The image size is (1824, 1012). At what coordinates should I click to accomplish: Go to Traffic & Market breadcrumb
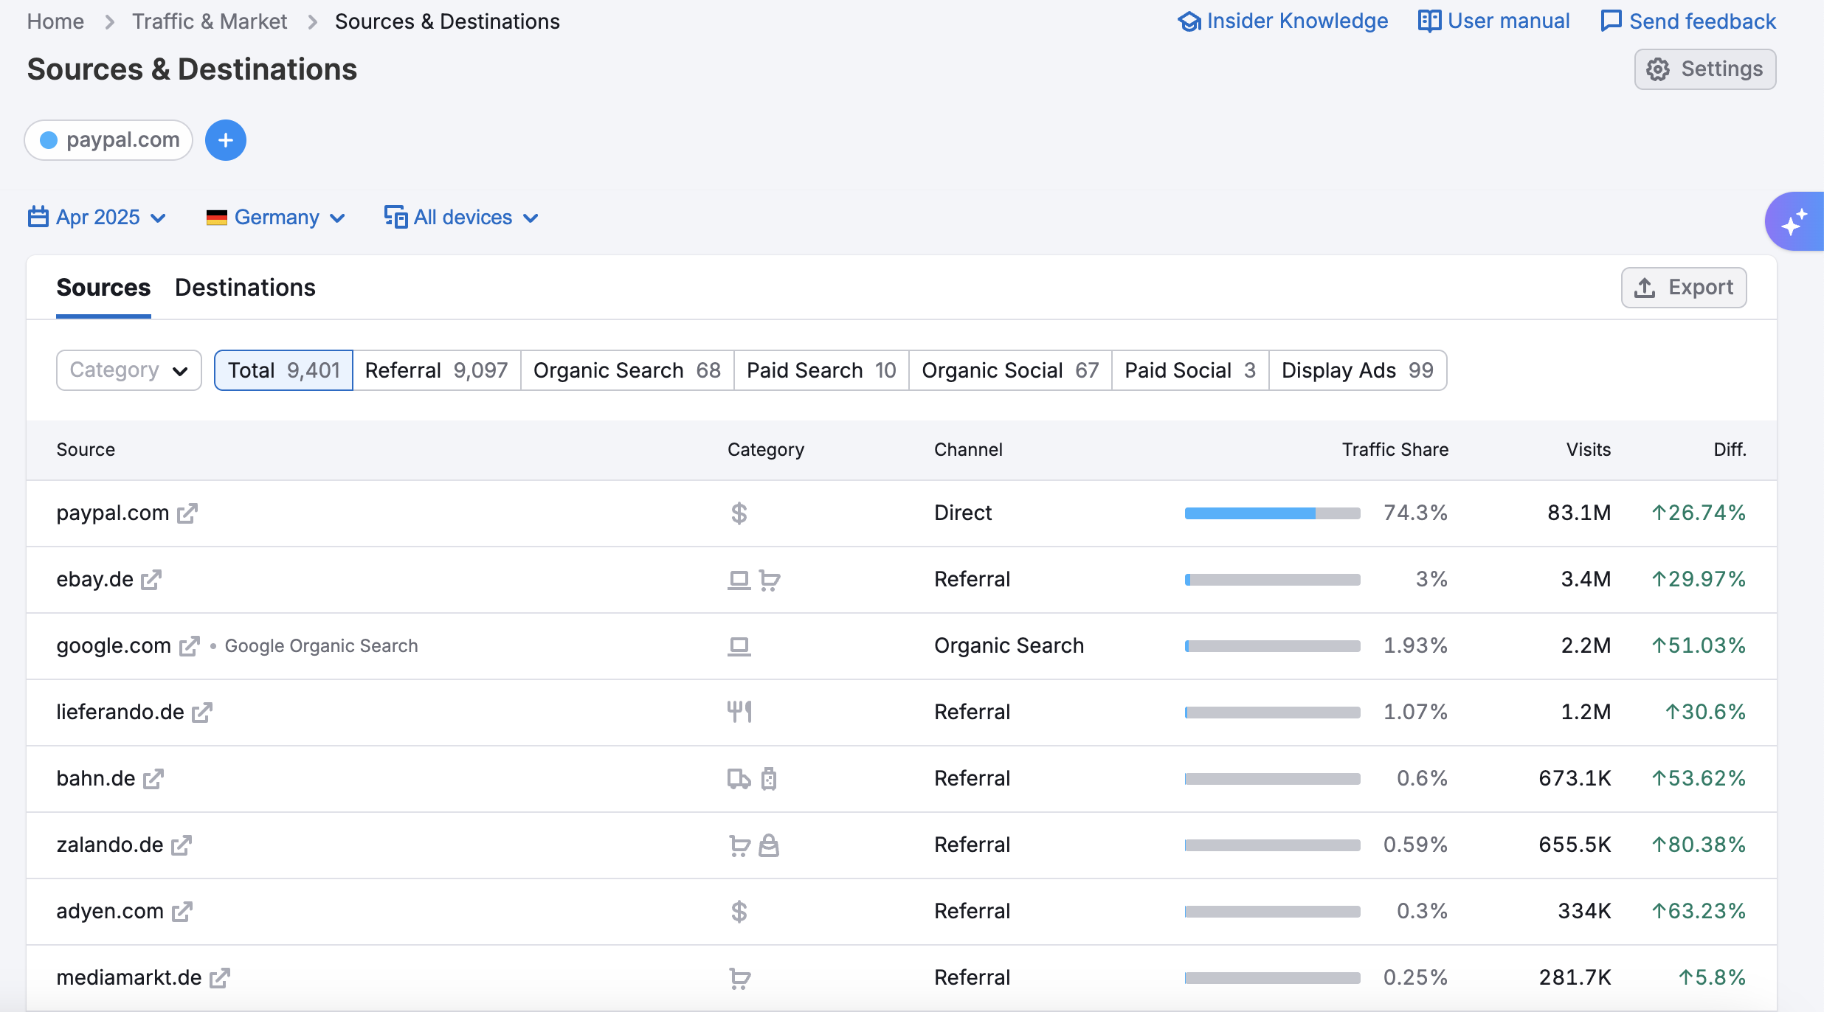210,21
